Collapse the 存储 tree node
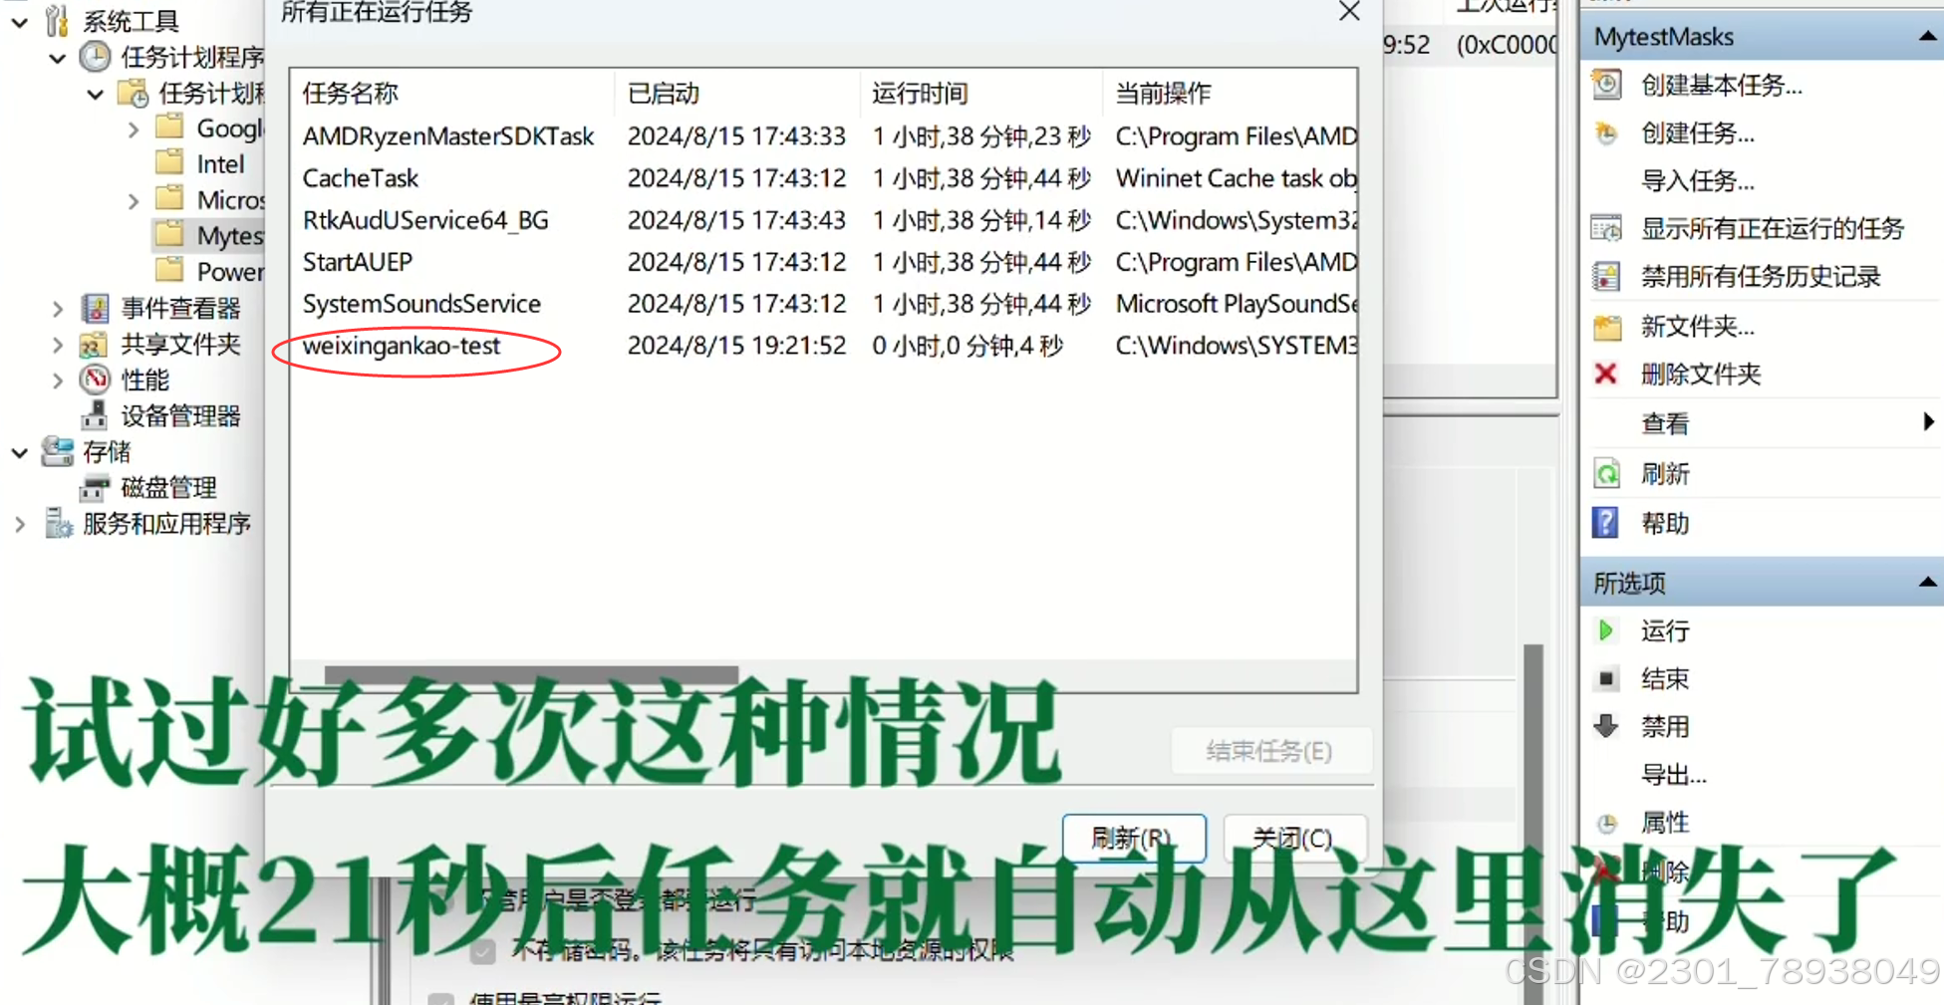This screenshot has width=1944, height=1005. (x=20, y=452)
